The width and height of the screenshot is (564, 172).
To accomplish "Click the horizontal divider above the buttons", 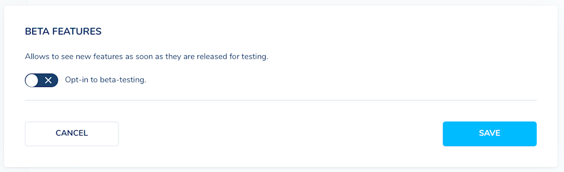I will [x=281, y=100].
